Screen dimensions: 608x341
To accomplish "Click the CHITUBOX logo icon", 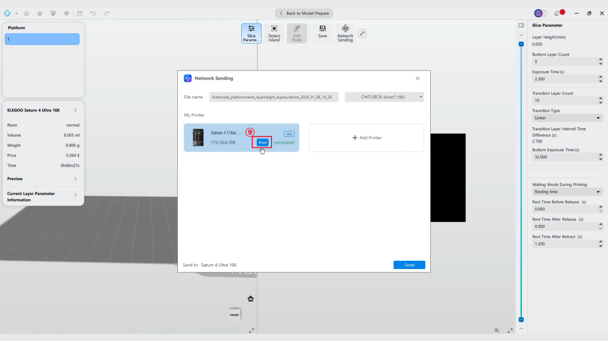I will click(x=6, y=13).
